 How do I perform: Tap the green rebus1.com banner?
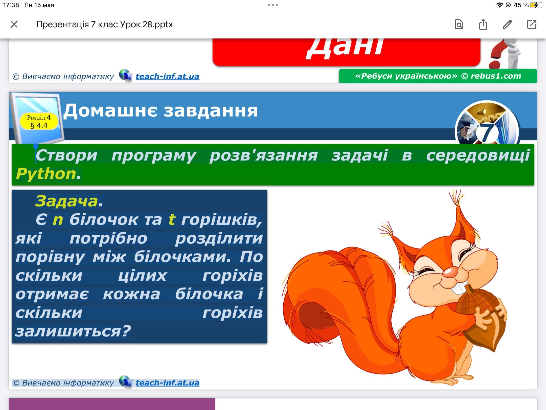tap(438, 76)
